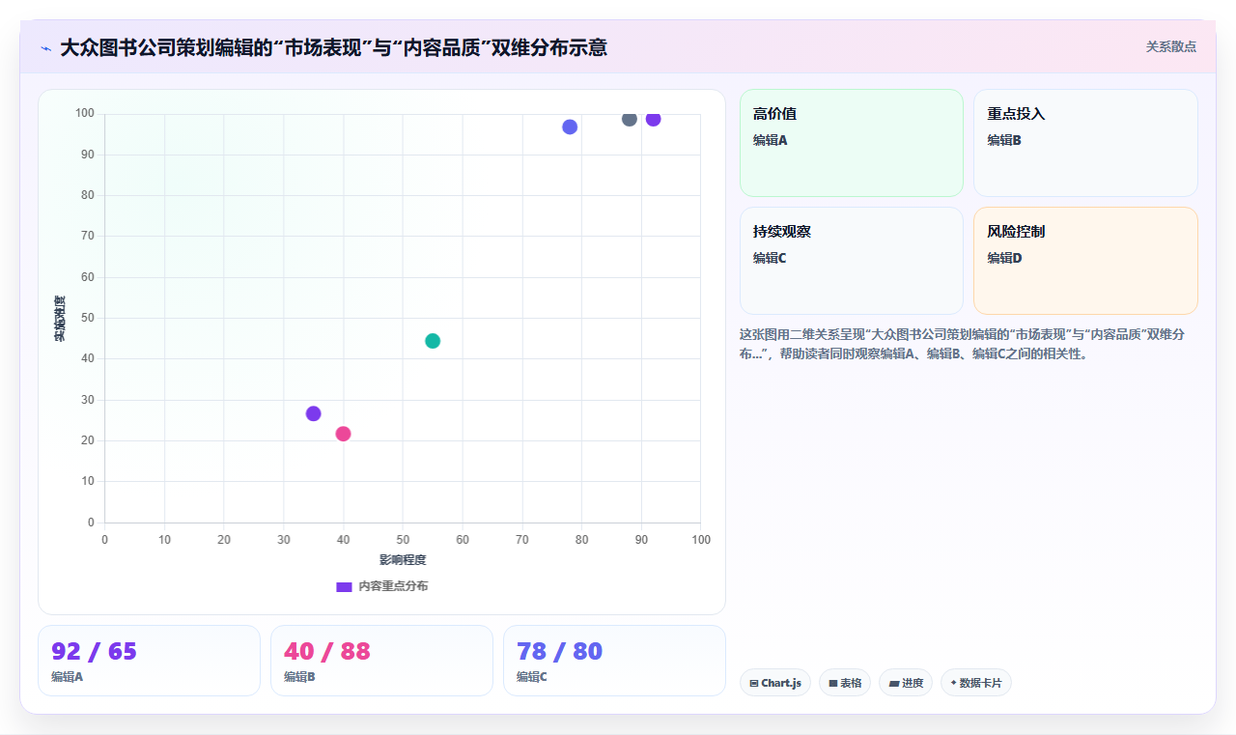
Task: Click the chart description paragraph text
Action: 963,344
